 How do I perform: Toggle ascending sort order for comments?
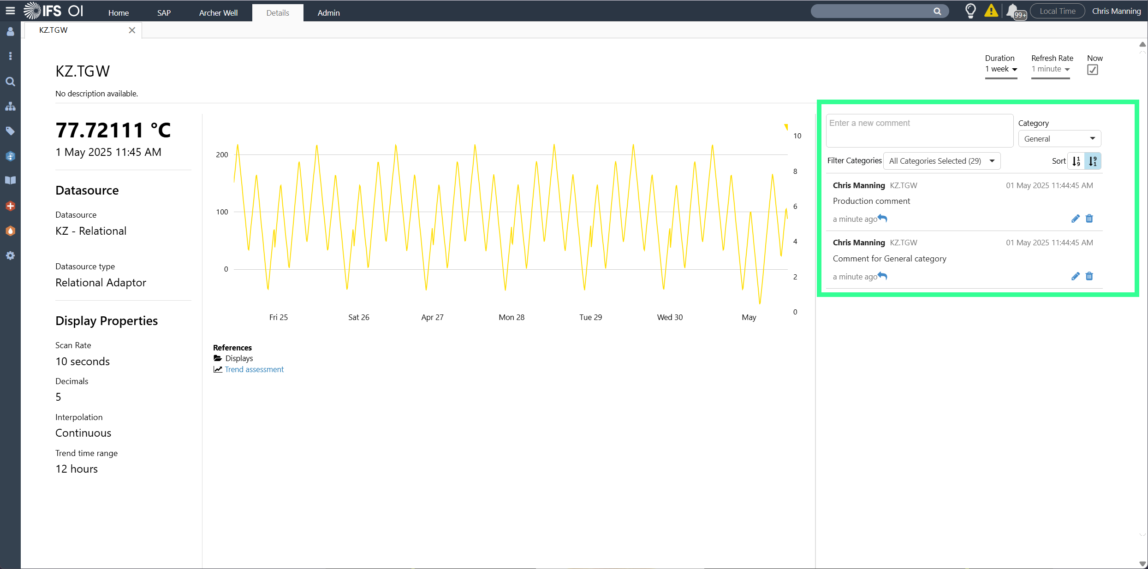[1076, 161]
